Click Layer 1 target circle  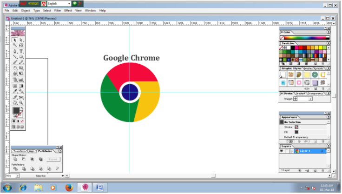(322, 151)
